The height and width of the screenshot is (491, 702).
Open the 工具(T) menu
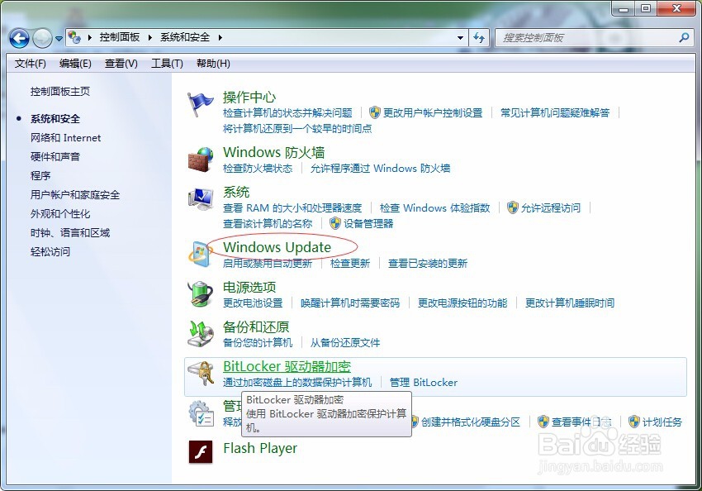pos(167,64)
